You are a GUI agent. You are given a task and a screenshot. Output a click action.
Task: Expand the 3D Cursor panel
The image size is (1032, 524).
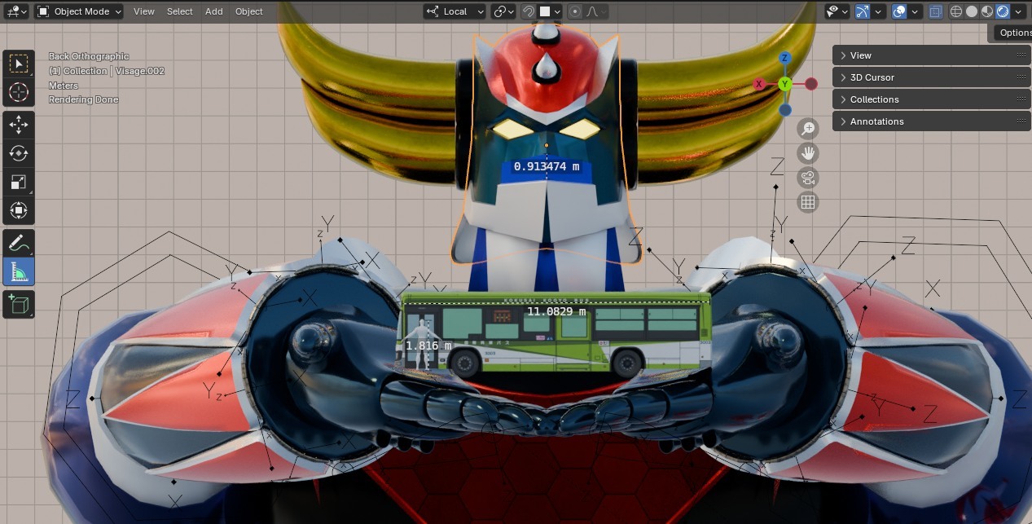coord(931,77)
